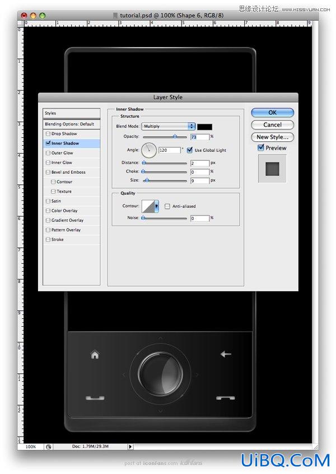Enable the Color Overlay checkbox
The height and width of the screenshot is (474, 336).
(x=48, y=211)
